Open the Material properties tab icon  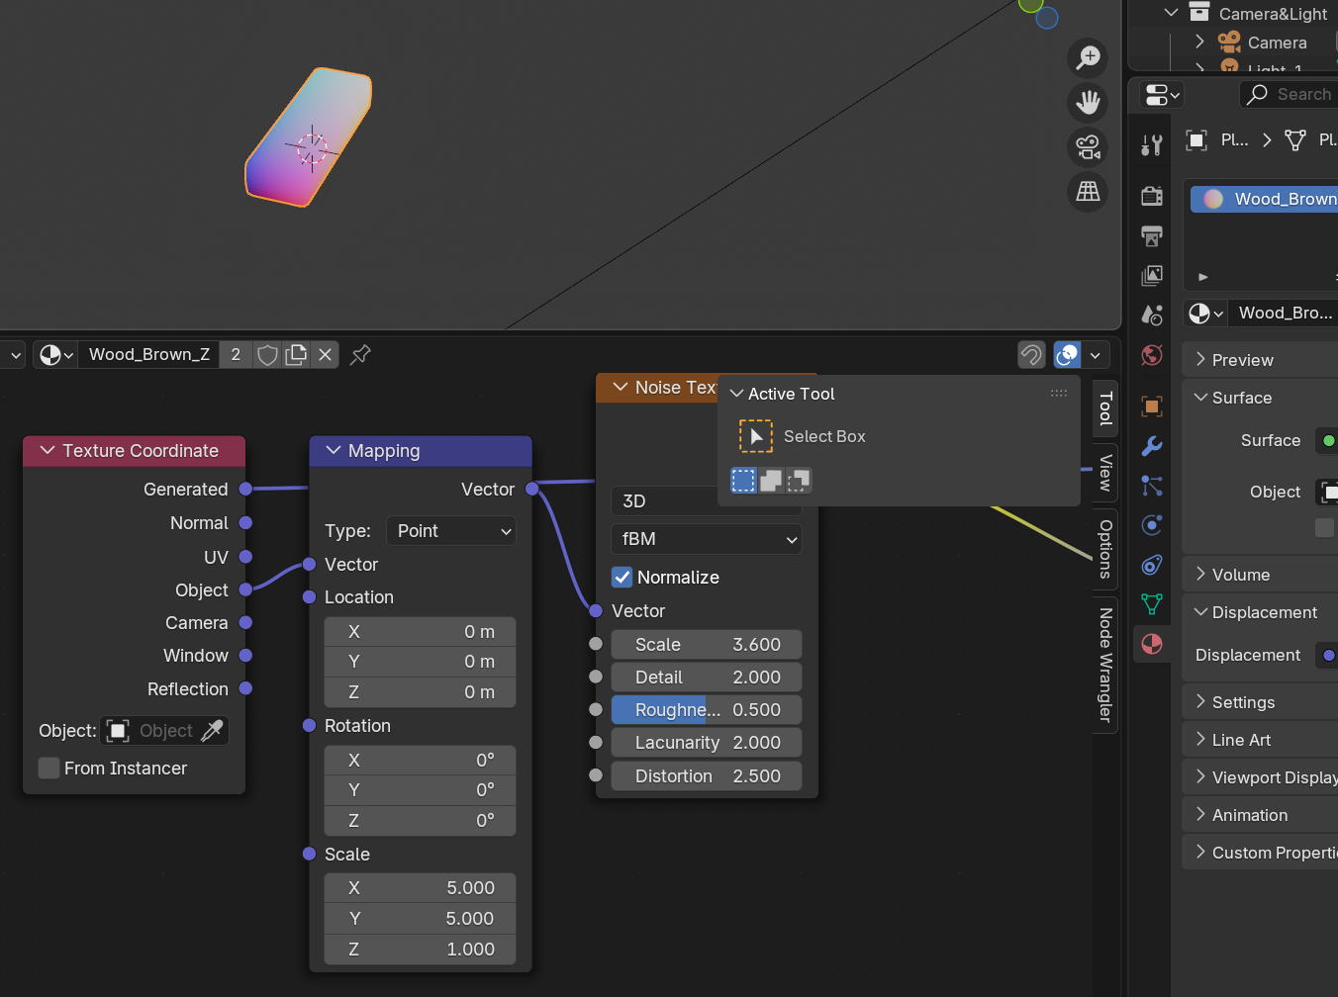[1152, 644]
